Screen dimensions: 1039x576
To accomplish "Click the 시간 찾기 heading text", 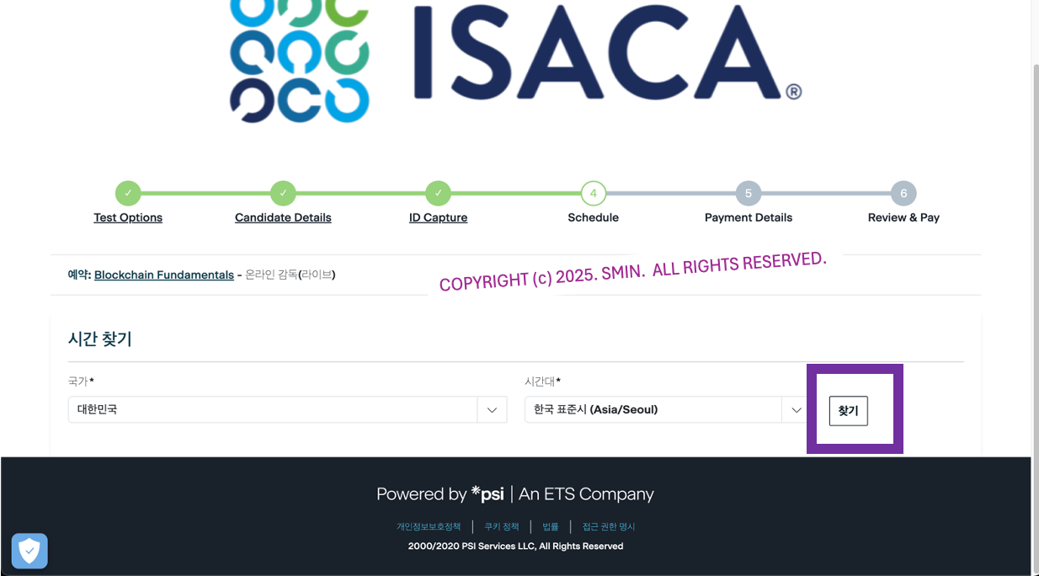I will [x=100, y=339].
